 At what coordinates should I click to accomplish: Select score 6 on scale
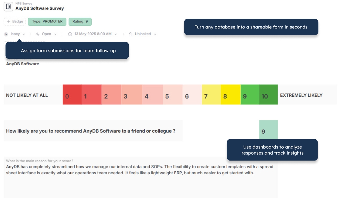(x=192, y=95)
